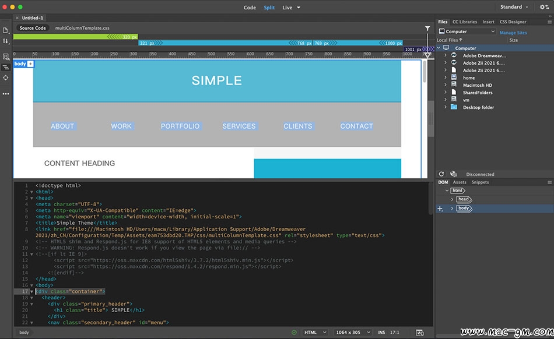The image size is (554, 339).
Task: Open the Customize Toolbar three-dots icon
Action: [x=6, y=93]
